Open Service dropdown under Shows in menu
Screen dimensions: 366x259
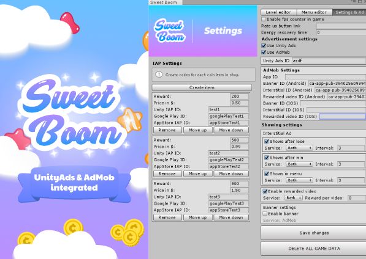tap(299, 180)
